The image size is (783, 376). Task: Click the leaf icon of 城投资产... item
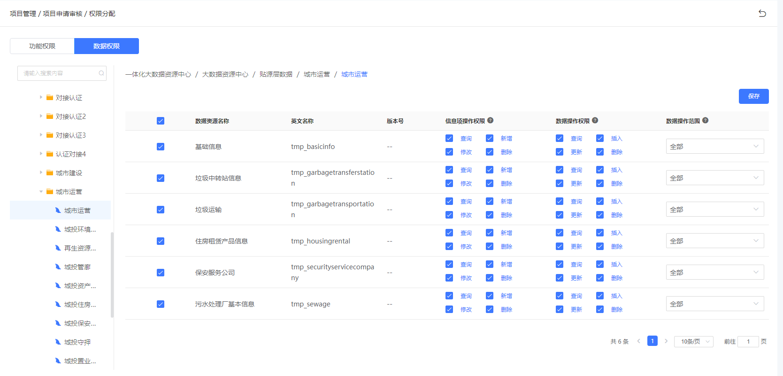pyautogui.click(x=58, y=285)
